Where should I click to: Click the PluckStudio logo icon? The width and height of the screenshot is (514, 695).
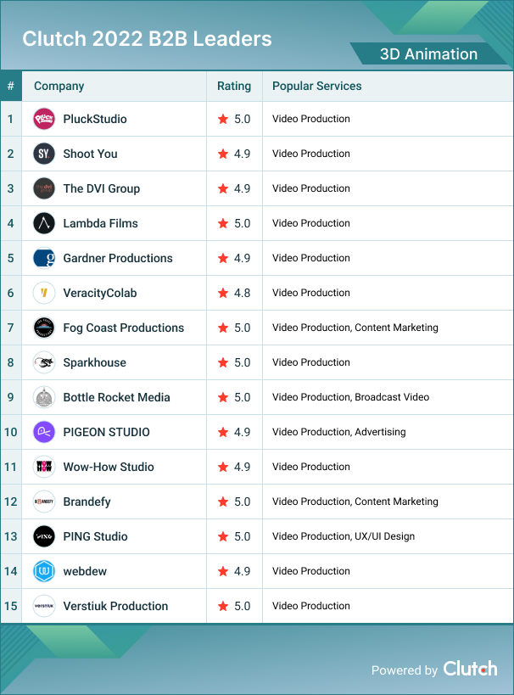(x=44, y=119)
